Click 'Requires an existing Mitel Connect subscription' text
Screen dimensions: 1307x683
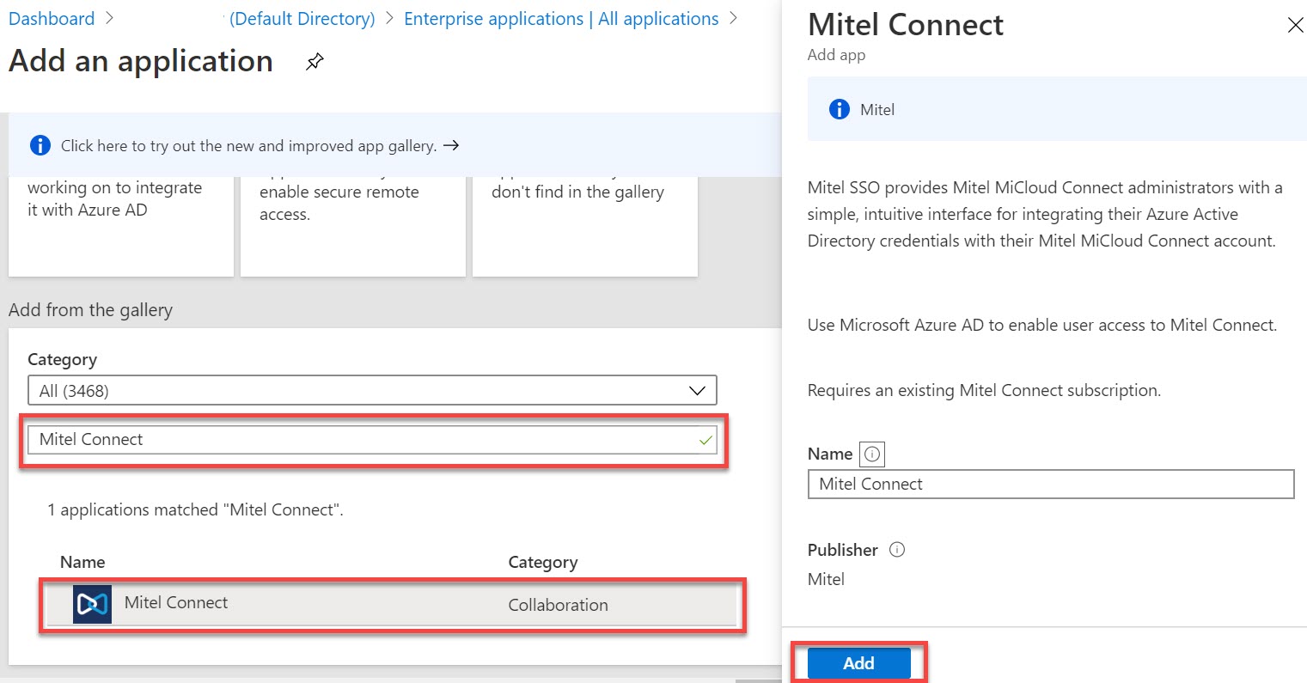984,390
